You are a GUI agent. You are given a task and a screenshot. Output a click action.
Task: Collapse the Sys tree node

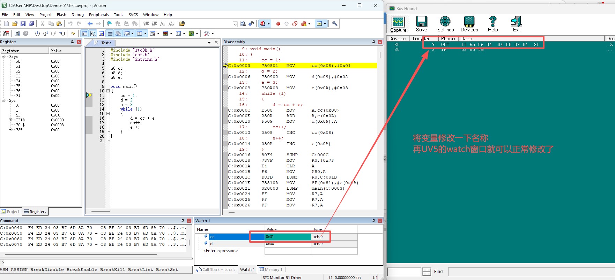[x=3, y=100]
